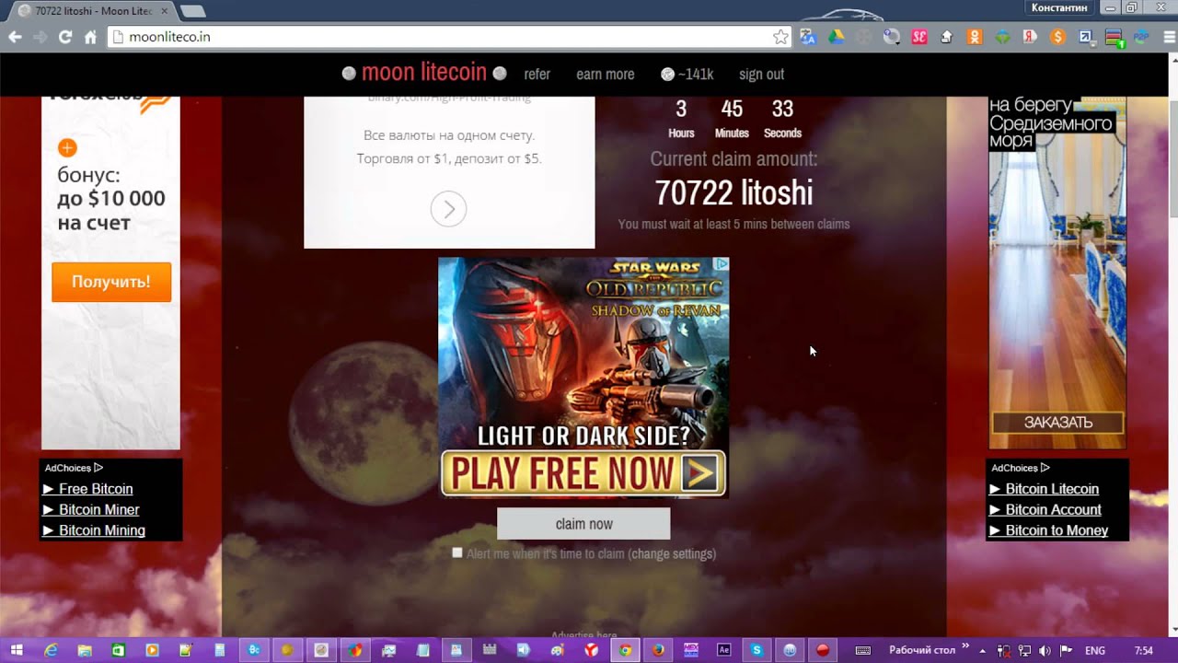This screenshot has height=663, width=1178.
Task: Click the Получить! orange button
Action: (x=111, y=282)
